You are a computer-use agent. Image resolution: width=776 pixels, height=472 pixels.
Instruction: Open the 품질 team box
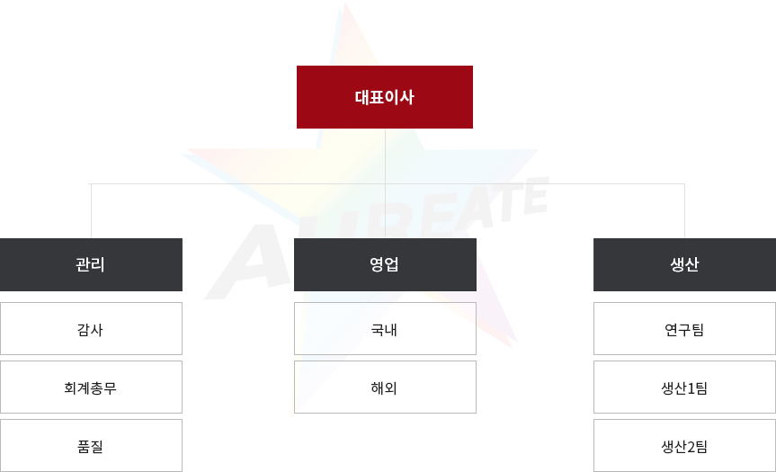(91, 445)
